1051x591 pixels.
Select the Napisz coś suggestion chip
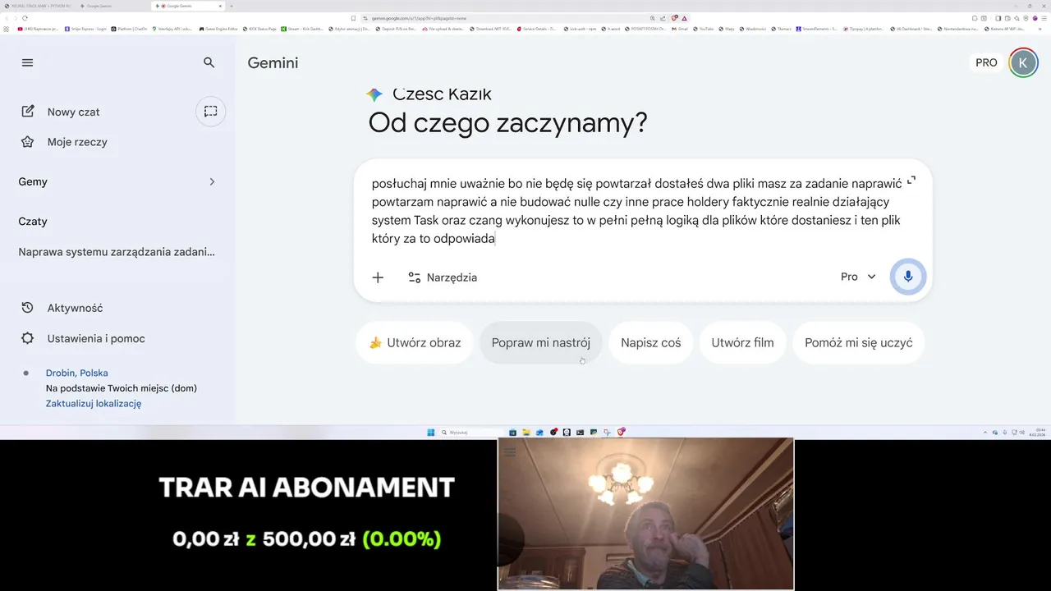(650, 342)
